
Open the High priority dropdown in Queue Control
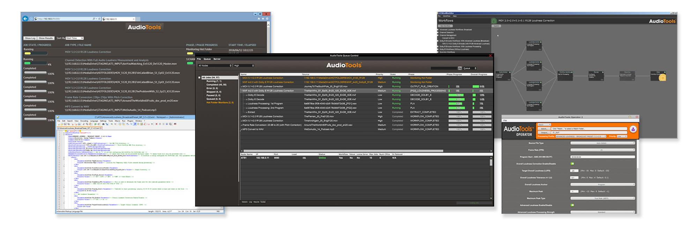click(244, 65)
